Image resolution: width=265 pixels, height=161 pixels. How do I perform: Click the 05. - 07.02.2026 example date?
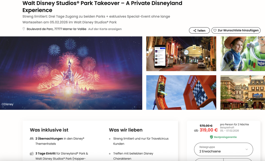[229, 130]
